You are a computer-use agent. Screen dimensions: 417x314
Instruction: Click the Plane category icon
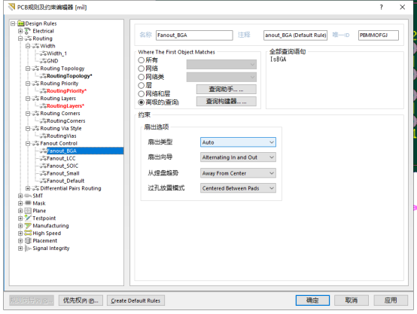point(28,211)
